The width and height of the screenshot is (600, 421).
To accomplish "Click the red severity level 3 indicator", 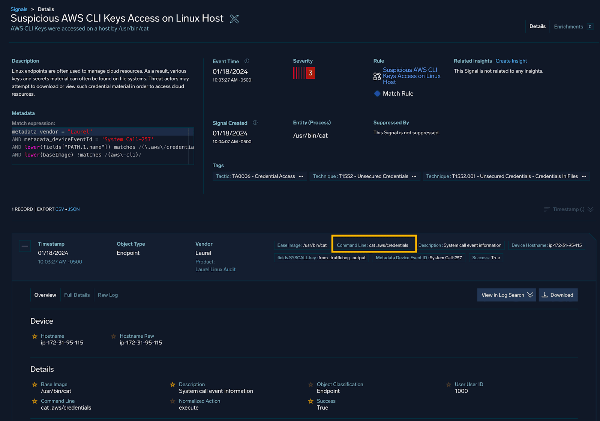I will [x=310, y=73].
